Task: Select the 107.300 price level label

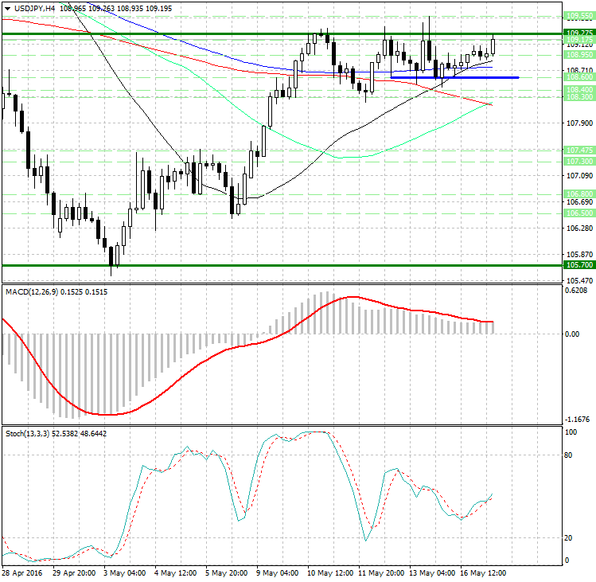Action: (x=579, y=162)
